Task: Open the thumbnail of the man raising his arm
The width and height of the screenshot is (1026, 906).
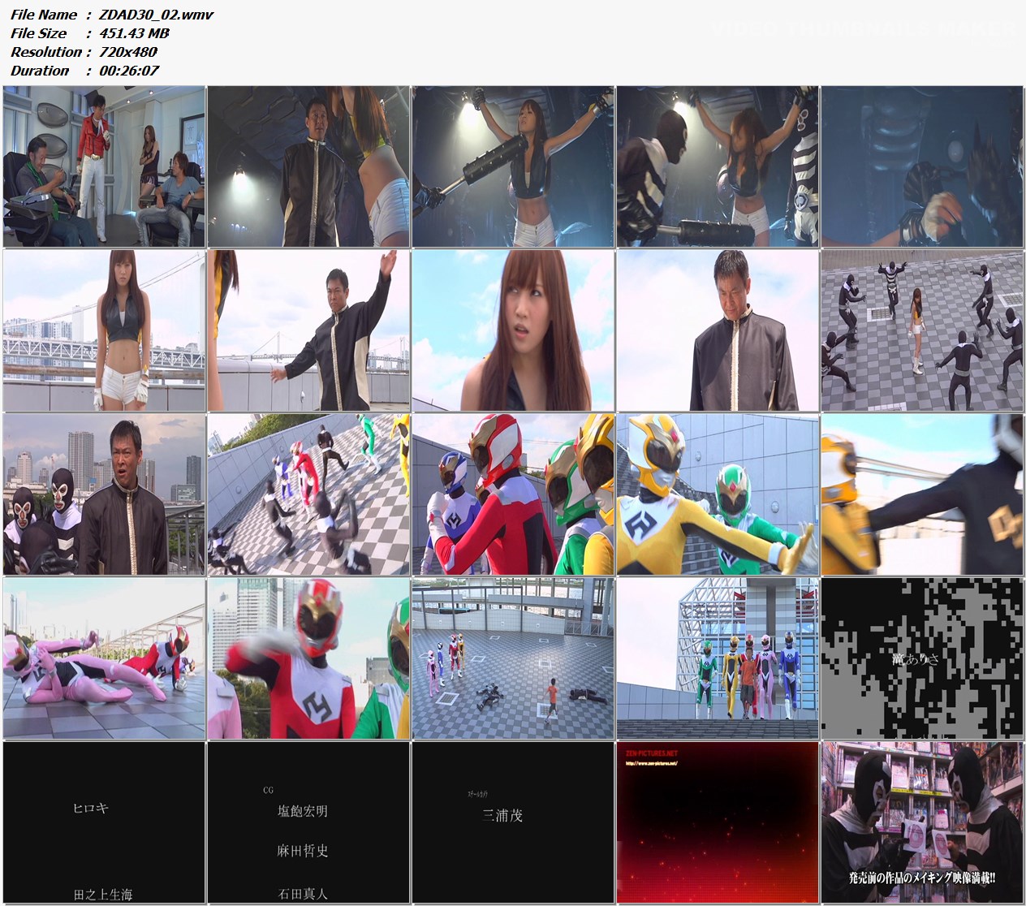Action: [308, 330]
